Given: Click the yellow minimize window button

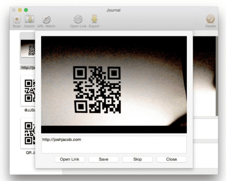Looking at the screenshot, I should pos(20,10).
